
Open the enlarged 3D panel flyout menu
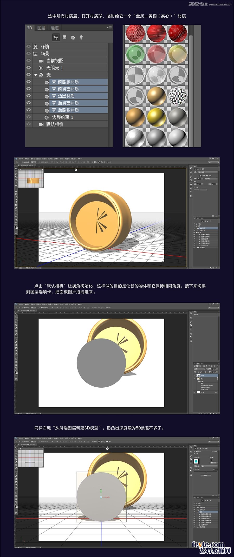tap(109, 28)
